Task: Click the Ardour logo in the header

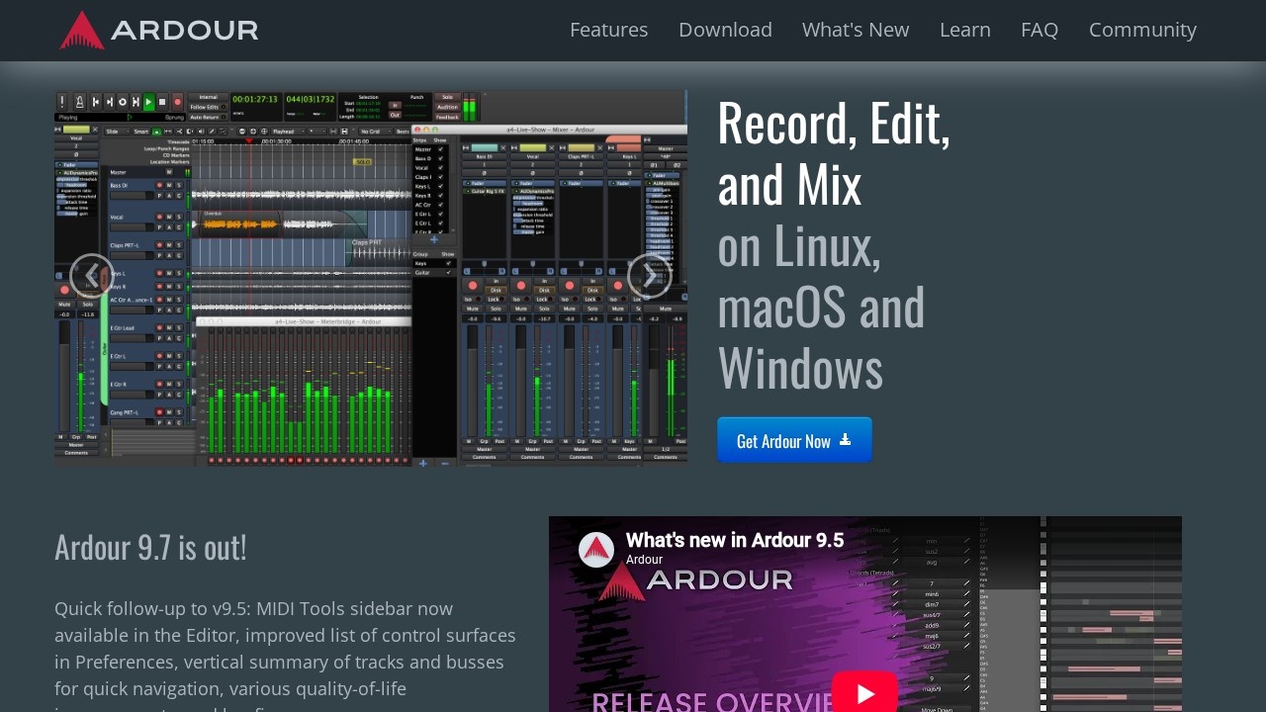Action: coord(158,30)
